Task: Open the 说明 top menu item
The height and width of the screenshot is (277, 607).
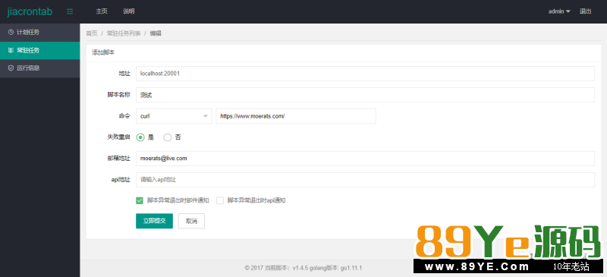Action: pos(128,11)
